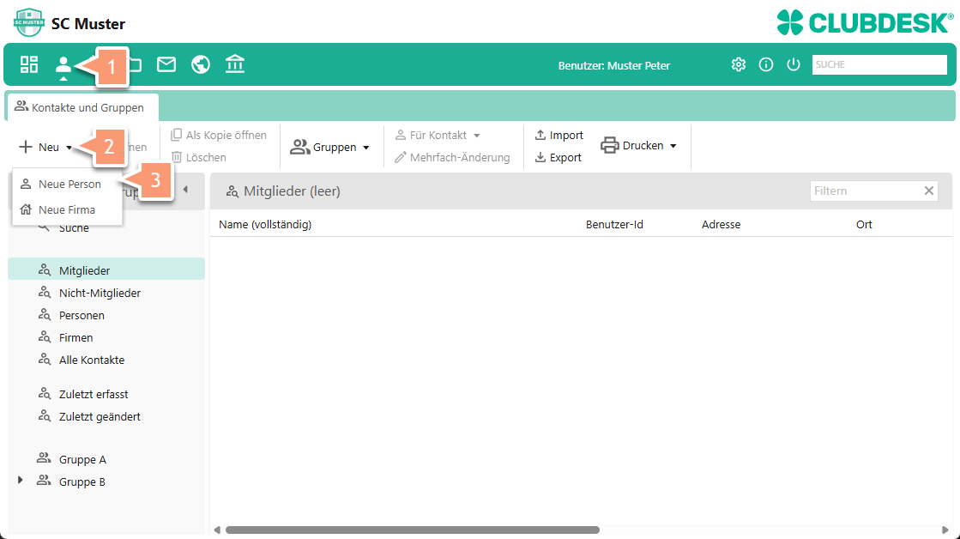Open the website globe module
This screenshot has height=539, width=960.
tap(200, 64)
